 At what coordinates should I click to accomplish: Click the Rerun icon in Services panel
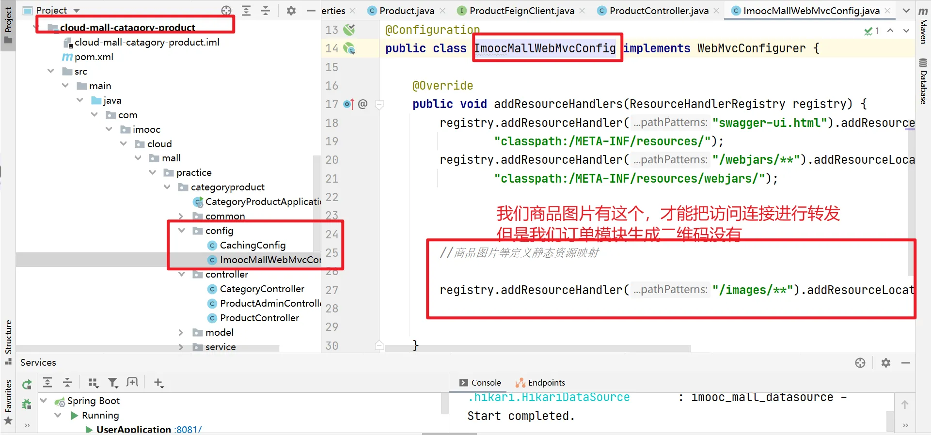(x=27, y=385)
